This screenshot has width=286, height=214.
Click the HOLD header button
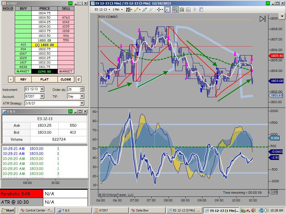click(8, 9)
